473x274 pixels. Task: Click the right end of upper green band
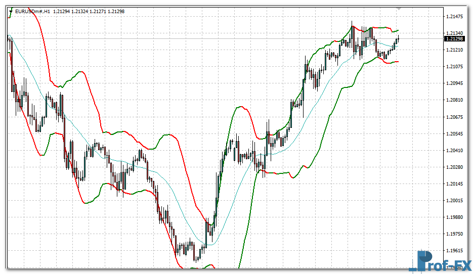[x=398, y=30]
